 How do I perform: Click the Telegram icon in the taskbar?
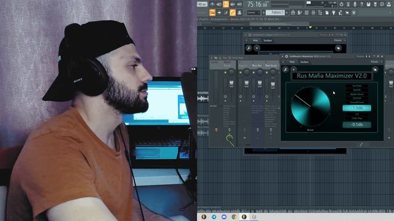coord(214,217)
